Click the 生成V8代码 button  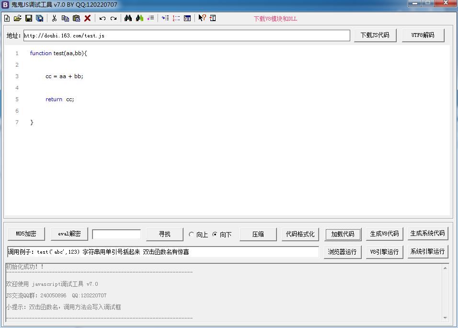point(384,234)
